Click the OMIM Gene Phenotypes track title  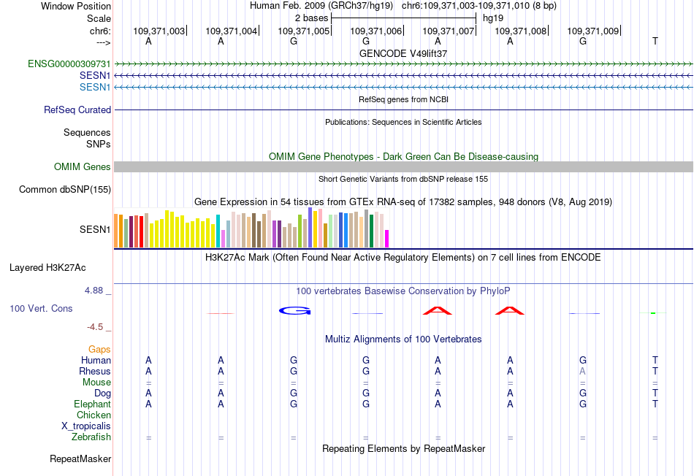403,157
